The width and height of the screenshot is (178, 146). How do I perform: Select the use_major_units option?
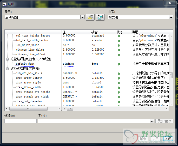[x=28, y=45]
